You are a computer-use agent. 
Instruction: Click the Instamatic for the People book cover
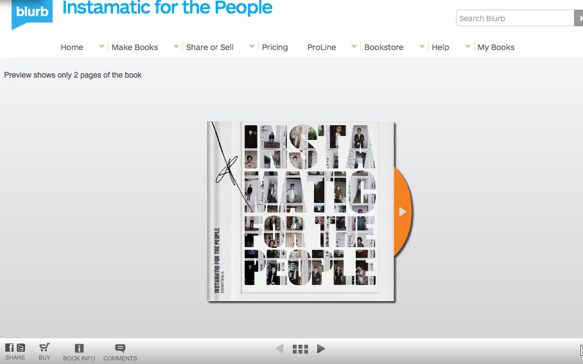300,211
